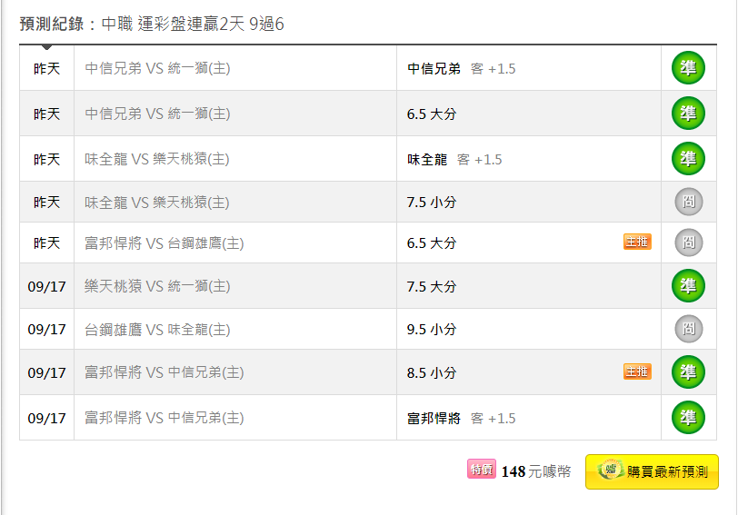738x515 pixels.
Task: Click the small triangle pointer above the table
Action: pos(47,48)
